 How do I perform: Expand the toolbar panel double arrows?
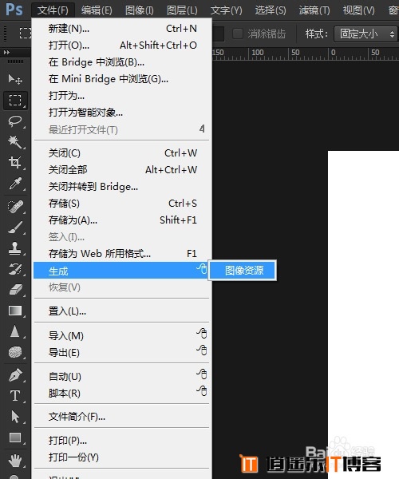pos(6,53)
